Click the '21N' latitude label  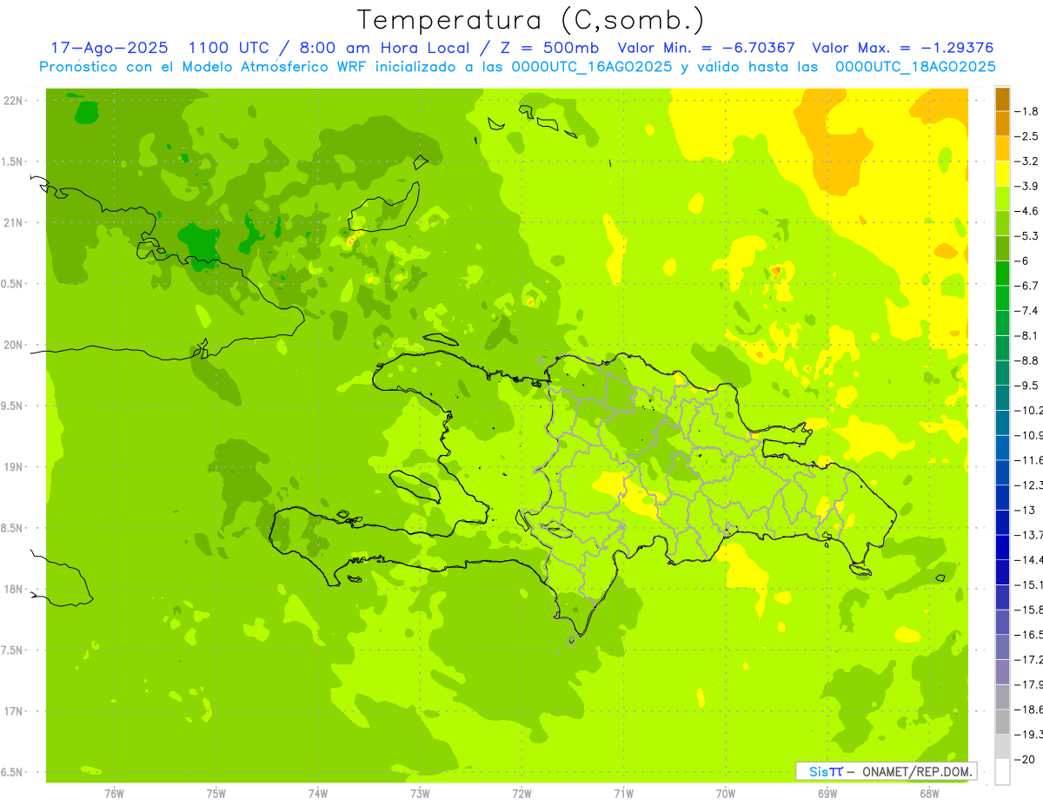(13, 223)
